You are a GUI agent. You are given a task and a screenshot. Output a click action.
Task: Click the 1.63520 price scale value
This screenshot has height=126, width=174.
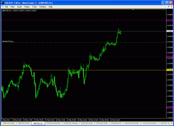[170, 36]
